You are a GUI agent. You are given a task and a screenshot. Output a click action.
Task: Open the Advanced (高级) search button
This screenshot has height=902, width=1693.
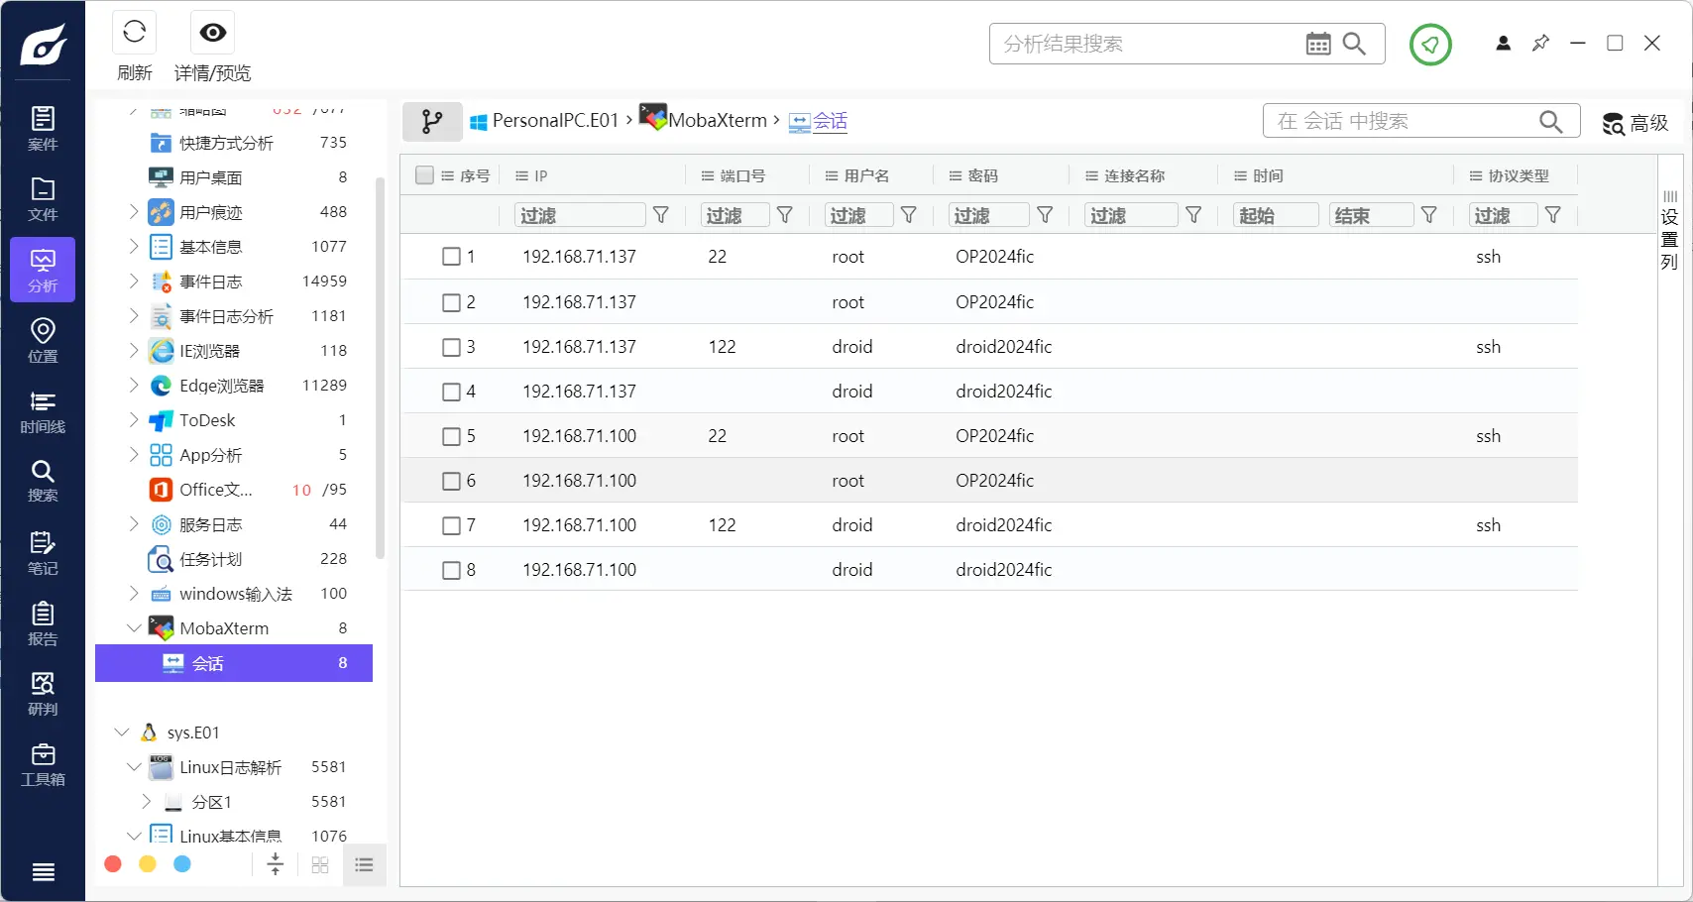[x=1636, y=123]
